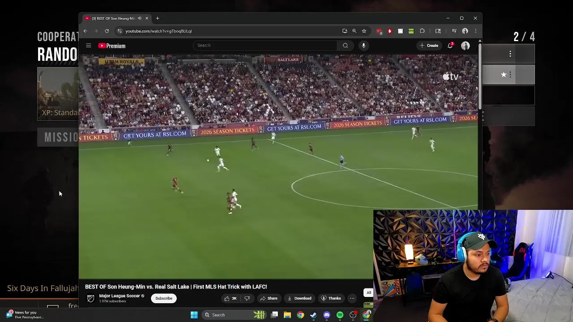Select the All filter chip
The height and width of the screenshot is (322, 573).
[x=369, y=292]
